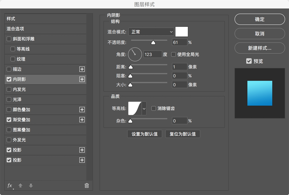Viewport: 289px width, 195px height.
Task: Open the 光泽 settings row
Action: pos(46,100)
